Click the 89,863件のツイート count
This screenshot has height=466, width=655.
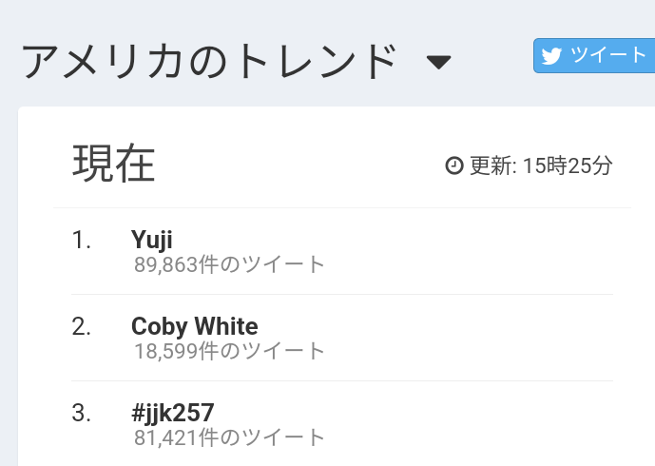point(230,264)
